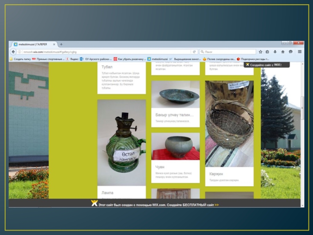Open the partially visible wooden frame photo
The width and height of the screenshot is (313, 235).
click(x=175, y=193)
